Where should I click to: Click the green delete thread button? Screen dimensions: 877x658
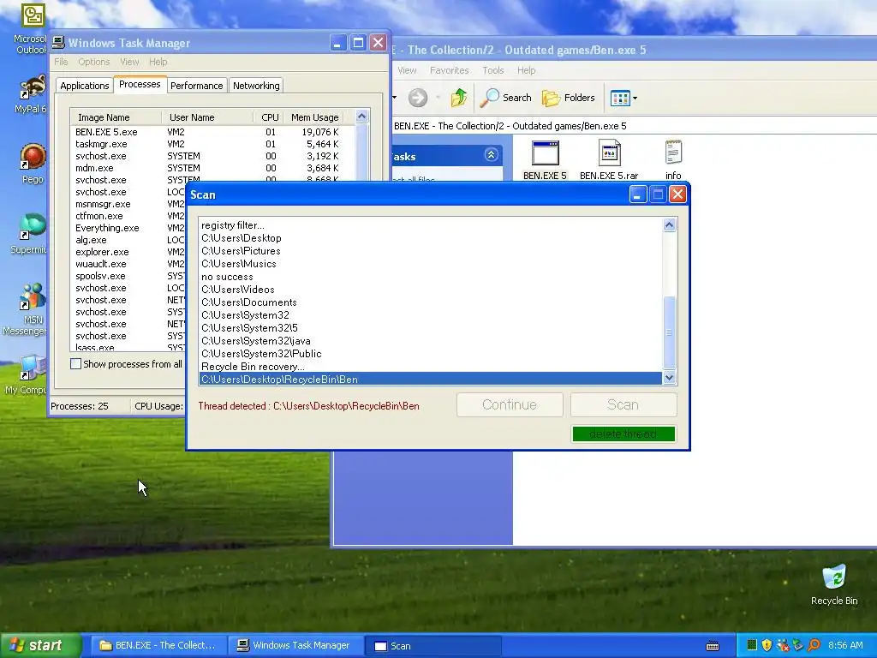tap(623, 434)
